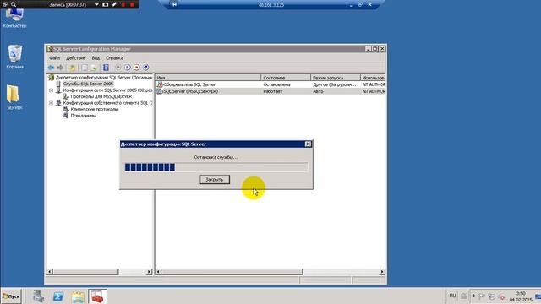The width and height of the screenshot is (541, 304).
Task: Open the Компьютер desktop icon
Action: click(14, 18)
